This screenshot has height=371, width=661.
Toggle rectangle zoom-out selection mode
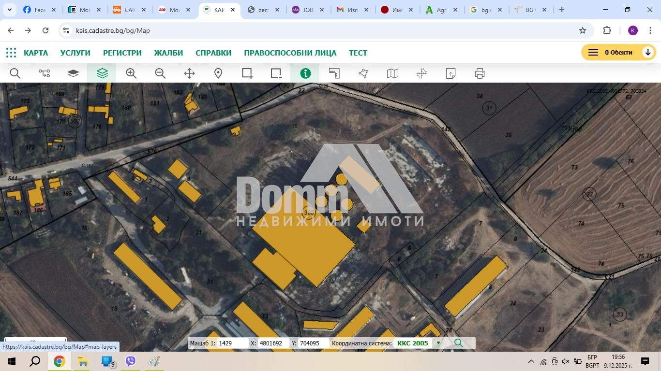(276, 73)
